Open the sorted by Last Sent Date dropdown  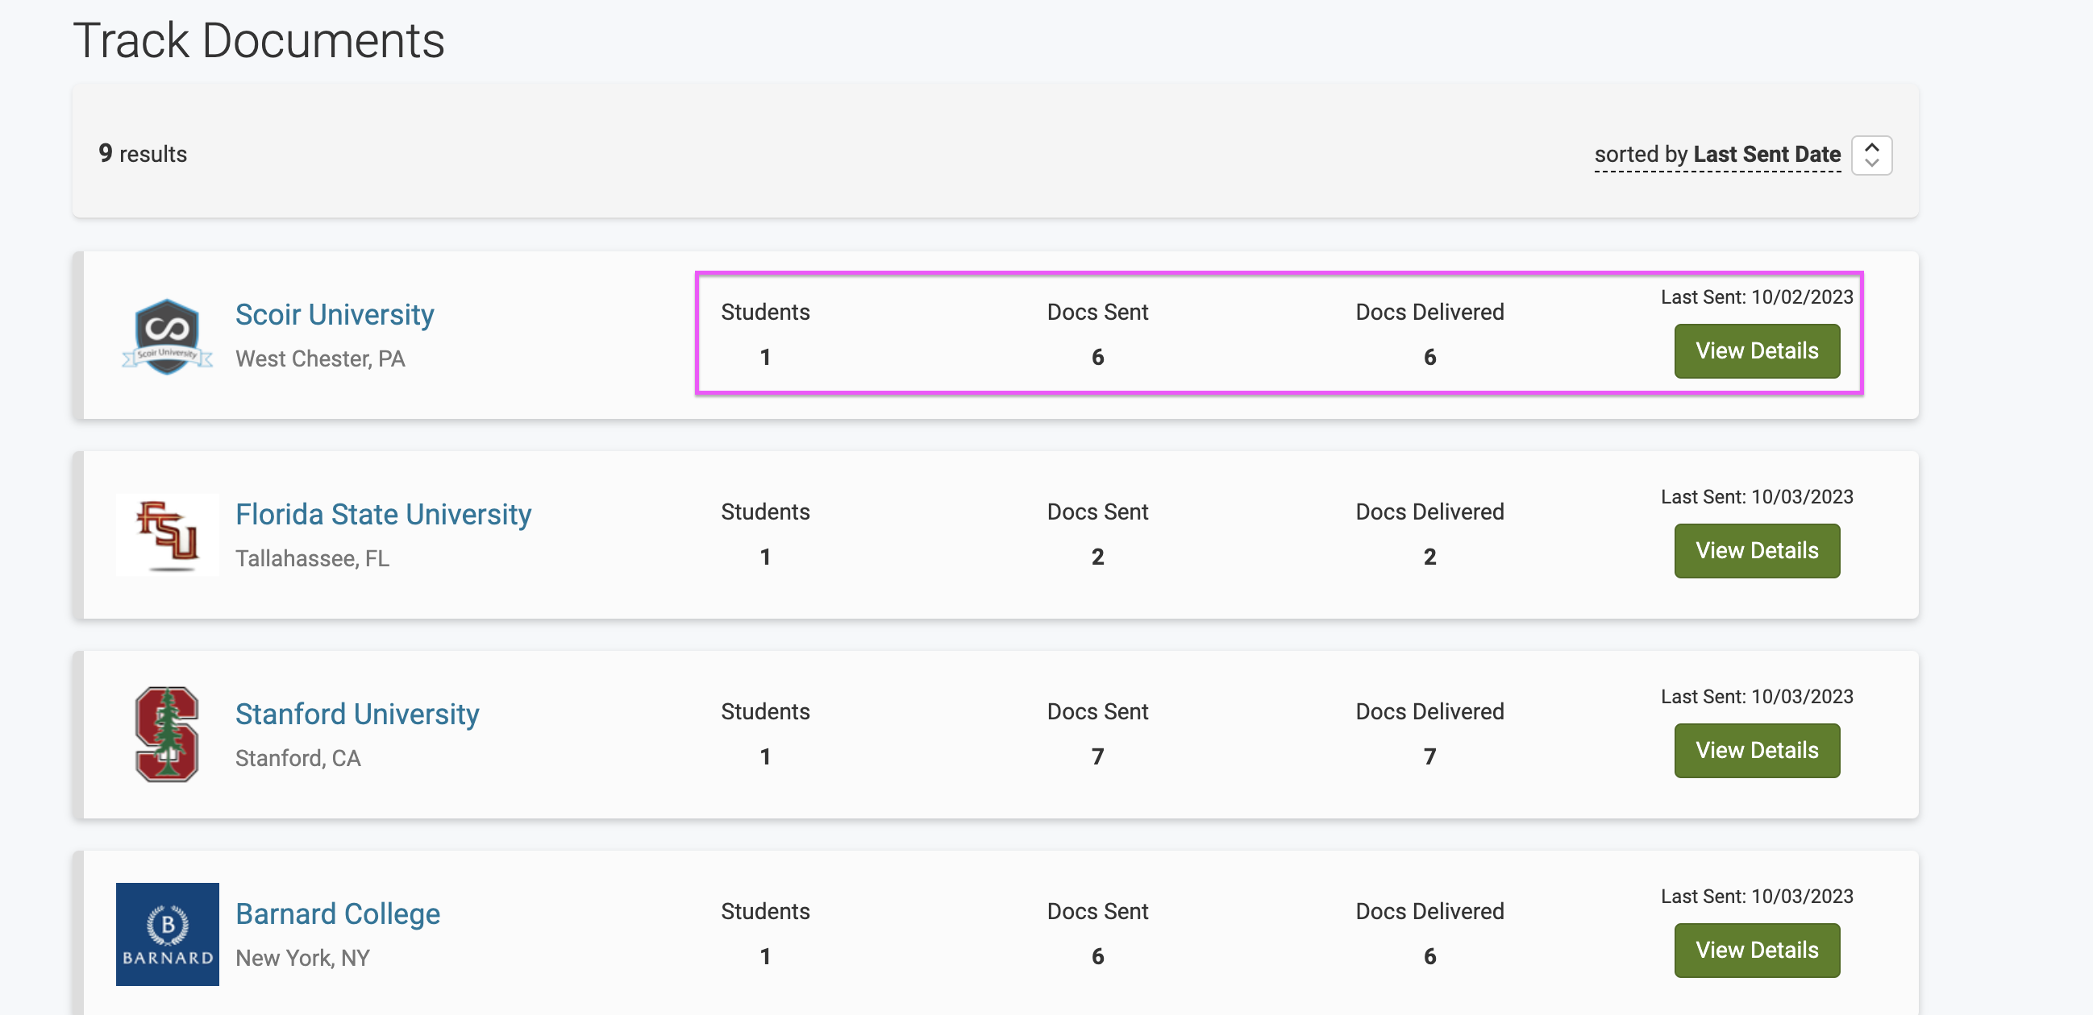pos(1716,155)
